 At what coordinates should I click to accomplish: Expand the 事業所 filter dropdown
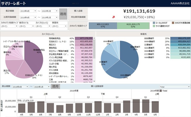[x=59, y=26]
